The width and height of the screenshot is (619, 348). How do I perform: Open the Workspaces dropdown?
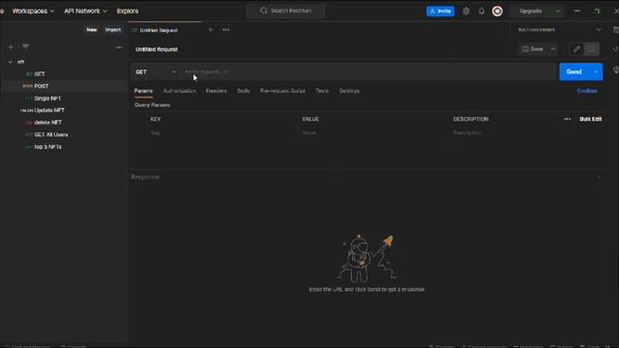point(33,11)
